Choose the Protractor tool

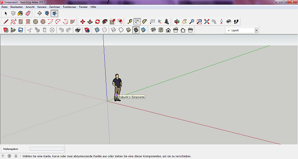pos(144,21)
